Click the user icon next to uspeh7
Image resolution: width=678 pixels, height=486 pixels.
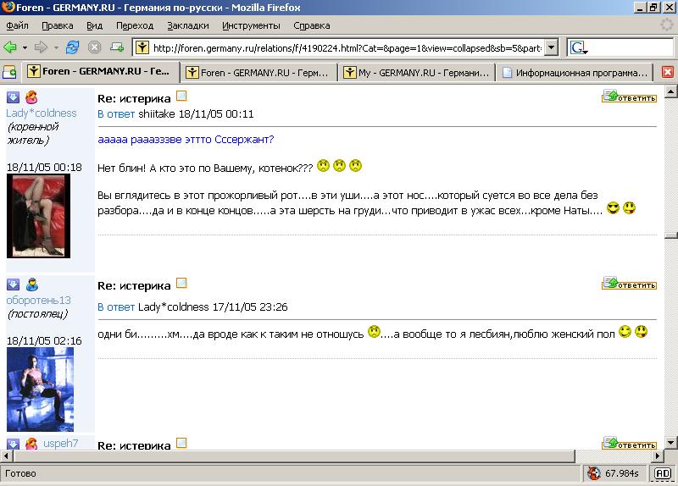tap(31, 443)
